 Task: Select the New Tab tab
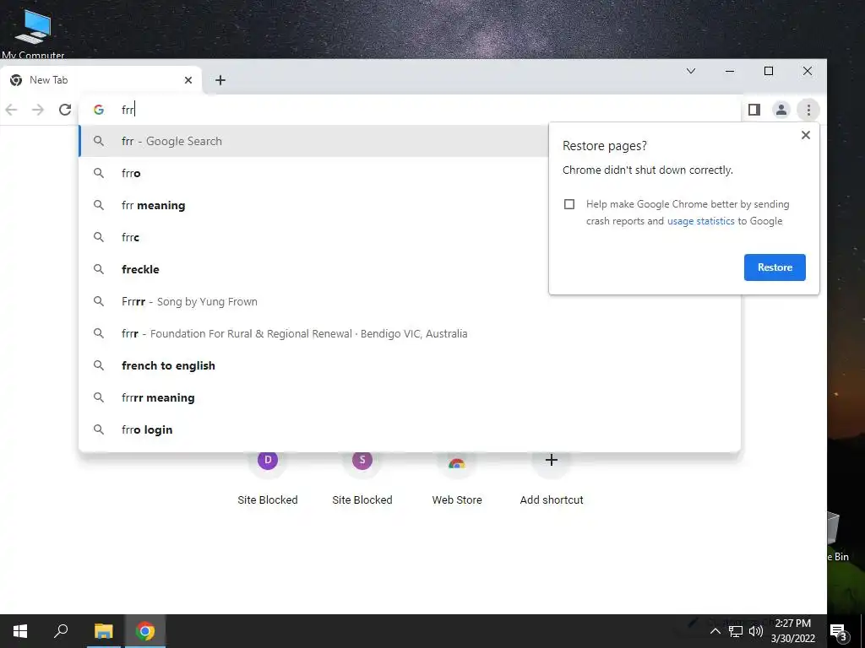pyautogui.click(x=101, y=80)
